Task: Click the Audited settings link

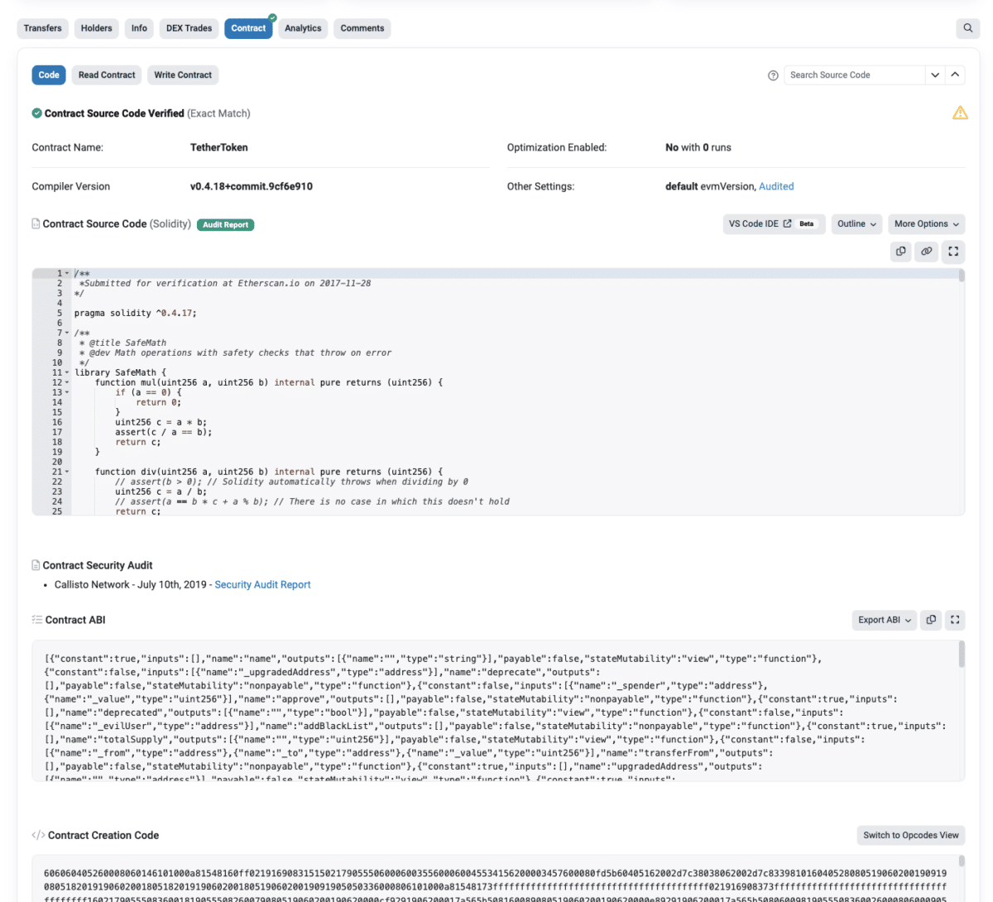Action: point(776,186)
